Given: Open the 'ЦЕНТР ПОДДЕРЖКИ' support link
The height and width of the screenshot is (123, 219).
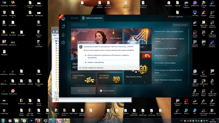Looking at the screenshot, I should click(x=179, y=17).
